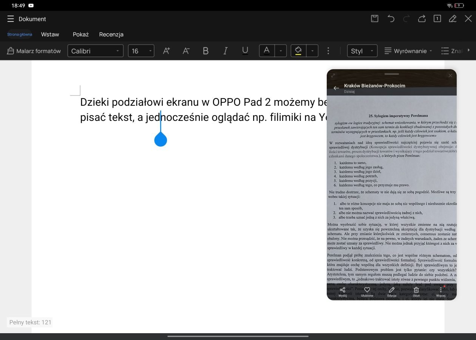Open the YouTube notification icon in status bar
This screenshot has width=476, height=340.
[x=31, y=5]
